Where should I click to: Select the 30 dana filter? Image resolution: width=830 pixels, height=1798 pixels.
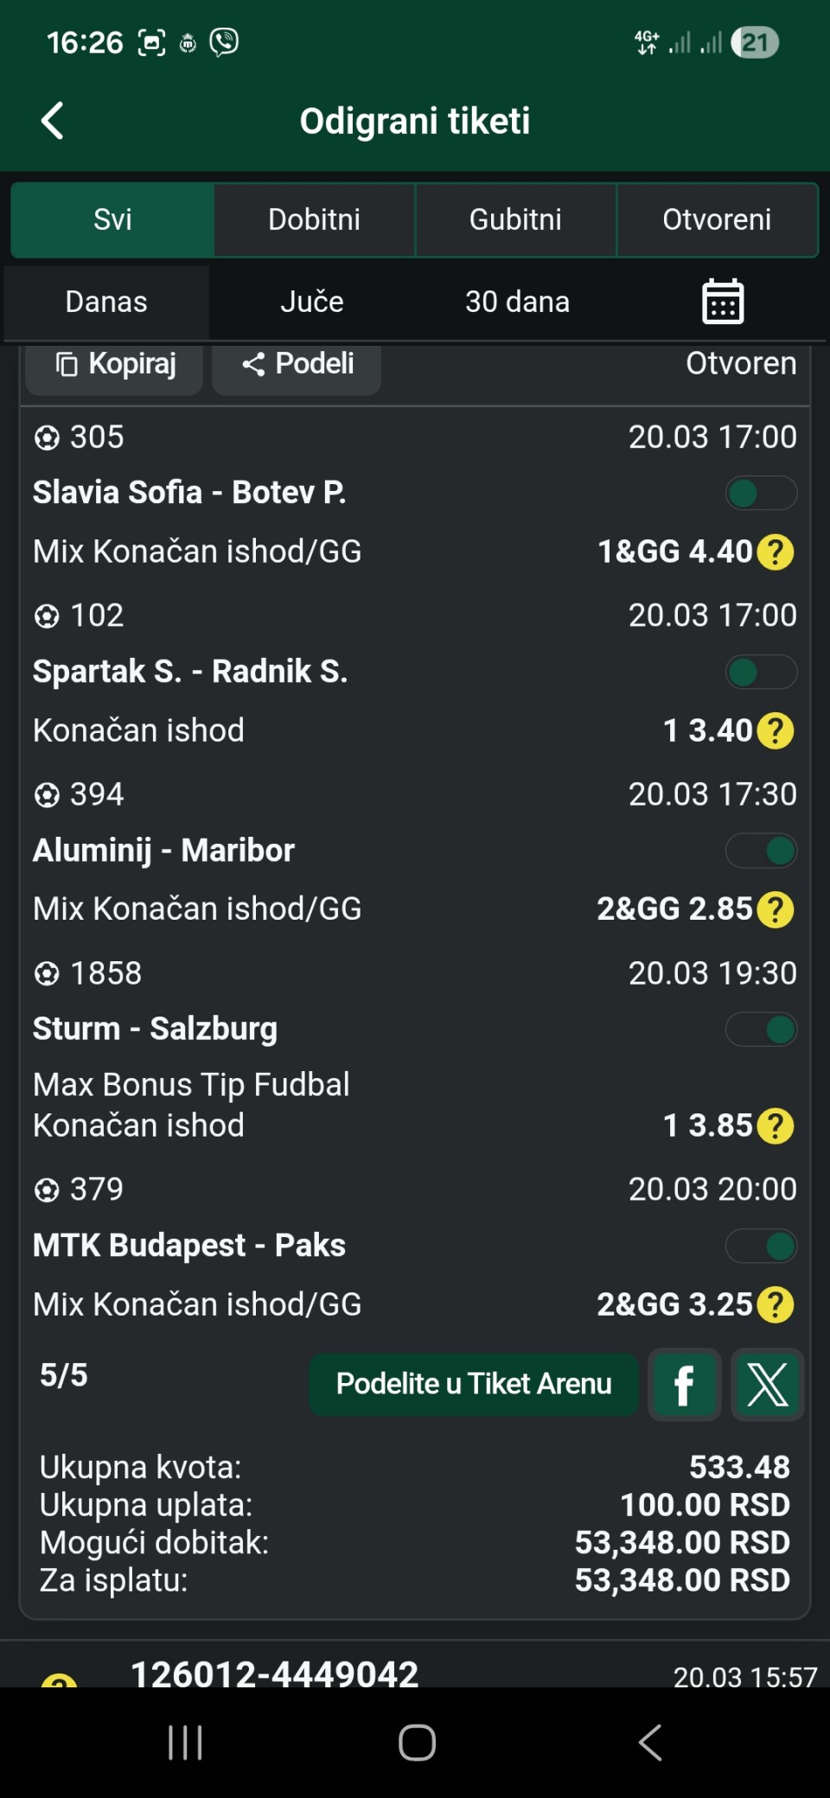pos(517,302)
